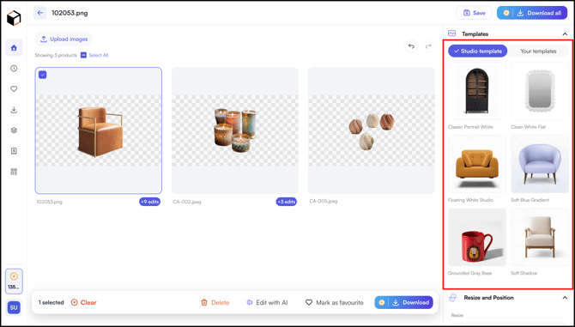Apply Soft Blue Gradient template
The height and width of the screenshot is (327, 575).
tap(540, 164)
